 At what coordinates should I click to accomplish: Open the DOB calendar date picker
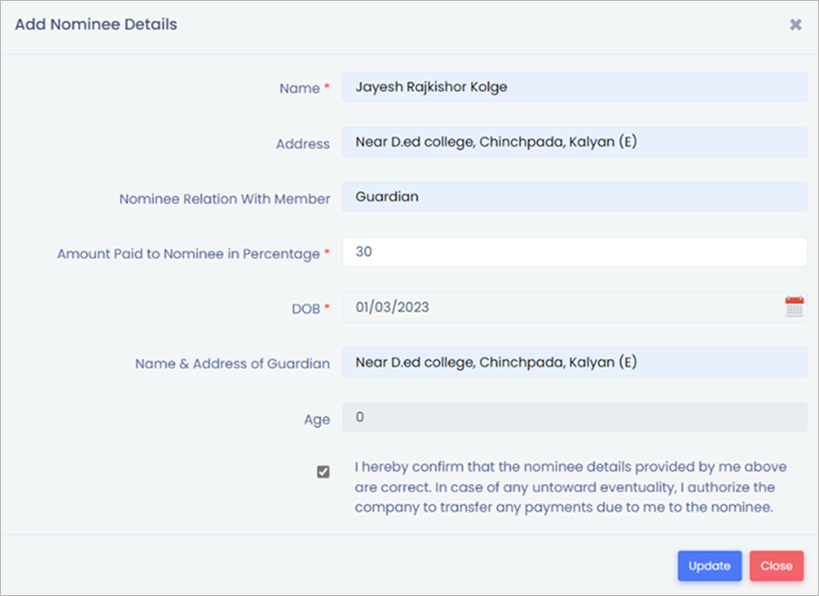pyautogui.click(x=794, y=307)
